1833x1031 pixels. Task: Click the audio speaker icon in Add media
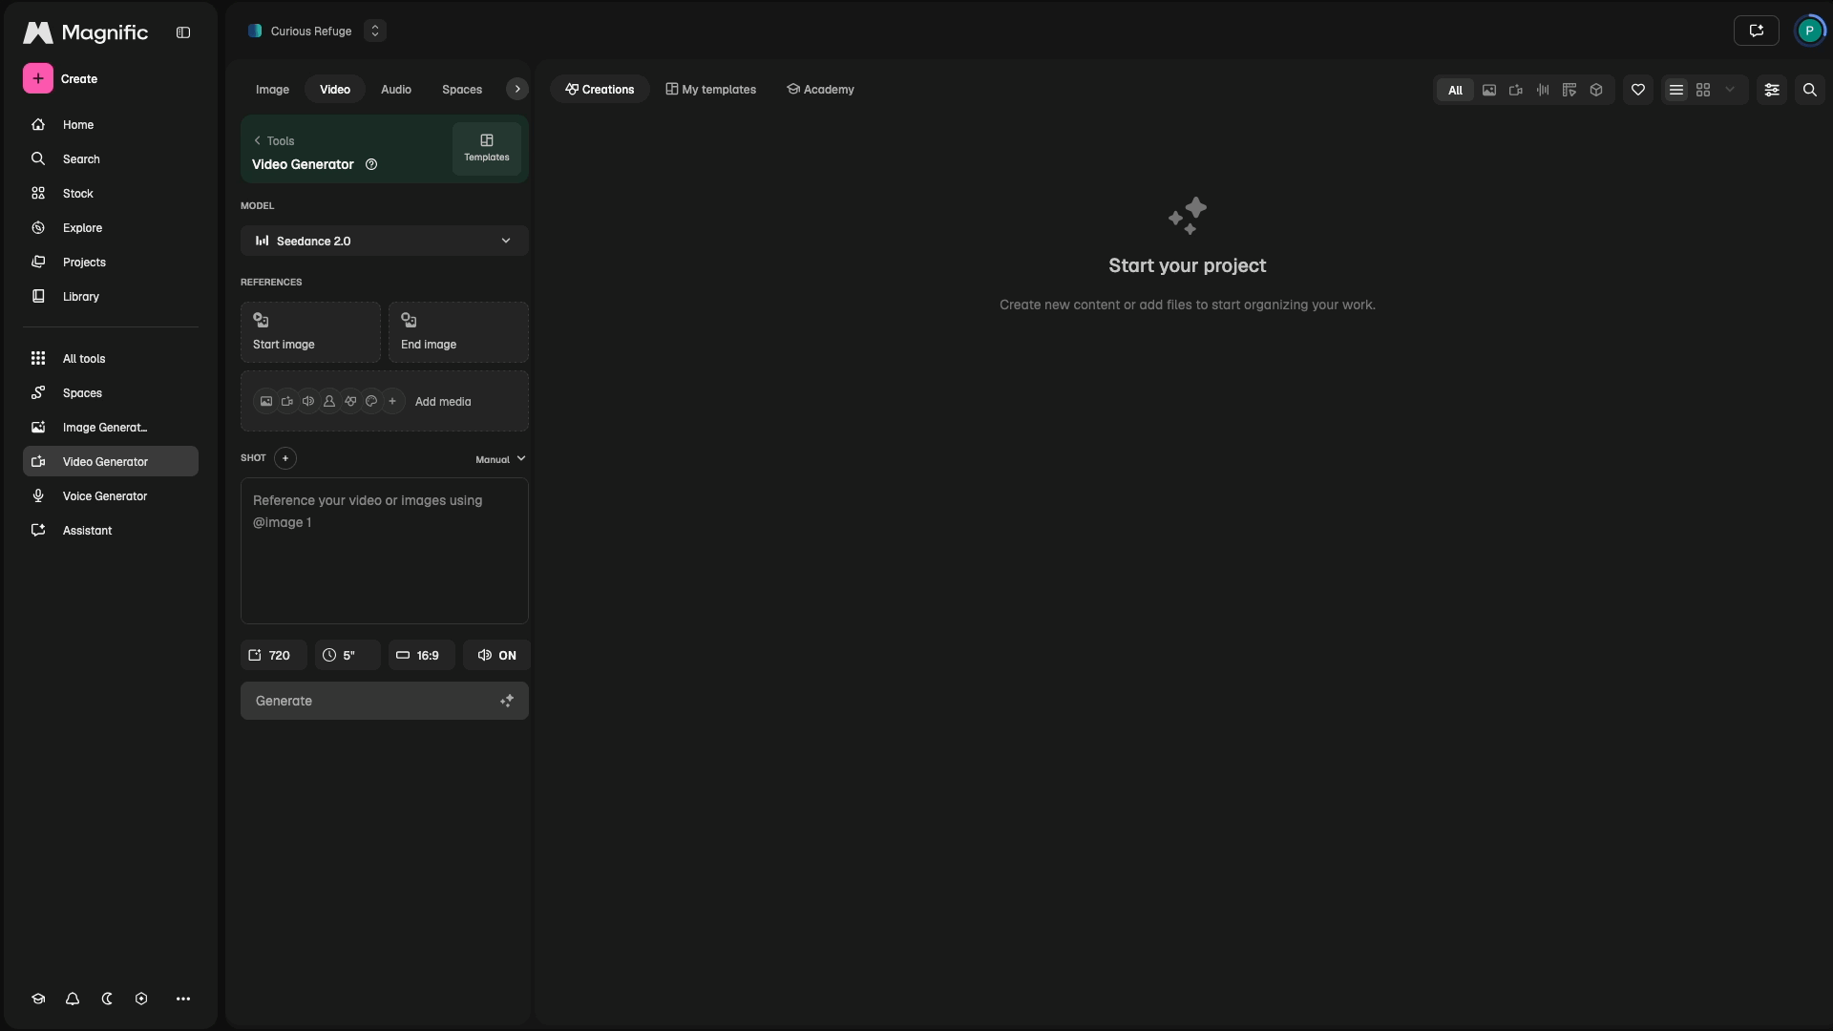click(x=308, y=402)
